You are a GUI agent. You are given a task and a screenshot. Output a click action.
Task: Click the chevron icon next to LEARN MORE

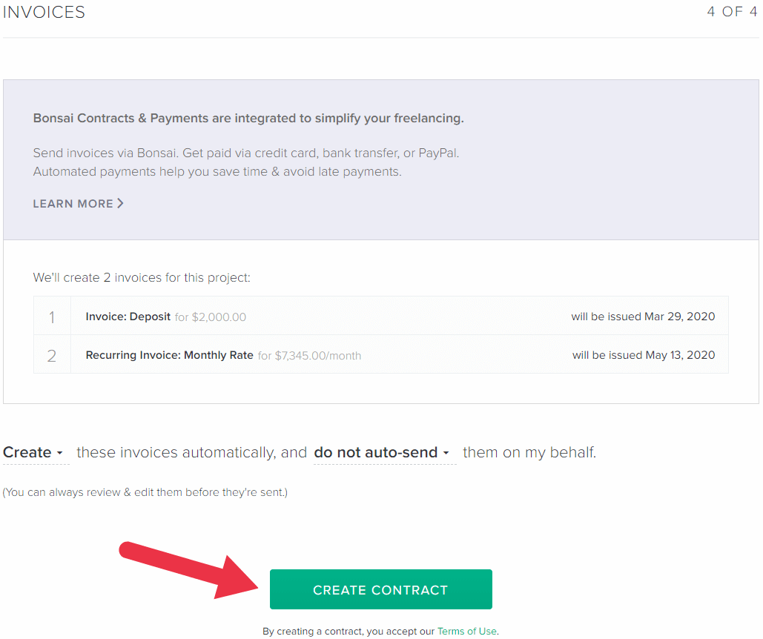pyautogui.click(x=121, y=203)
